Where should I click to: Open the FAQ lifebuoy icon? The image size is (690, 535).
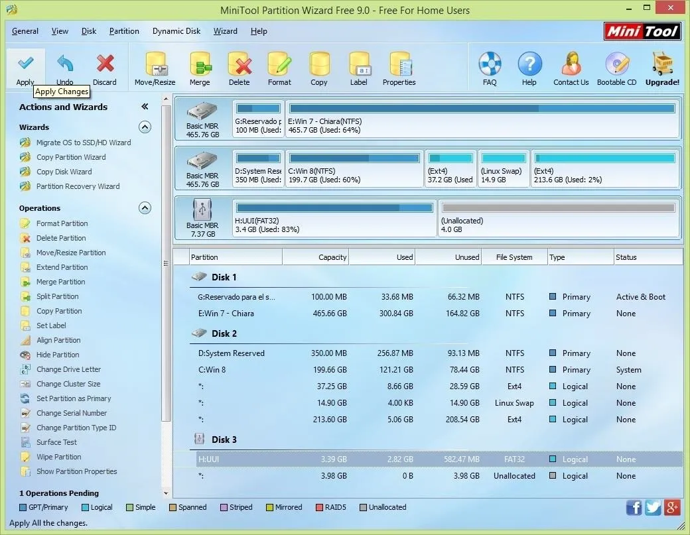[x=490, y=64]
